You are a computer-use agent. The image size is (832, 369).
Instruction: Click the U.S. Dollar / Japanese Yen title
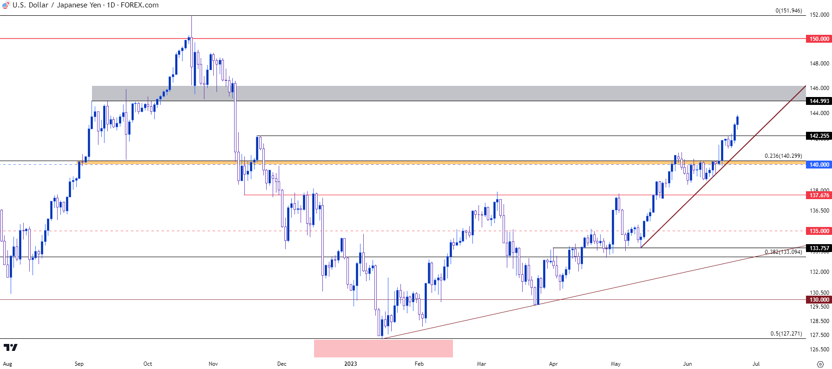57,5
